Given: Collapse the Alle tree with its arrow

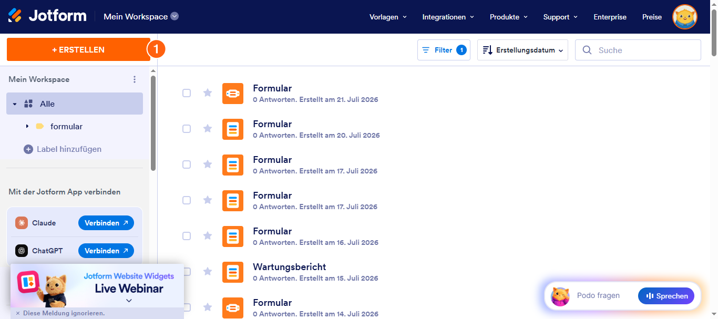Looking at the screenshot, I should click(15, 104).
